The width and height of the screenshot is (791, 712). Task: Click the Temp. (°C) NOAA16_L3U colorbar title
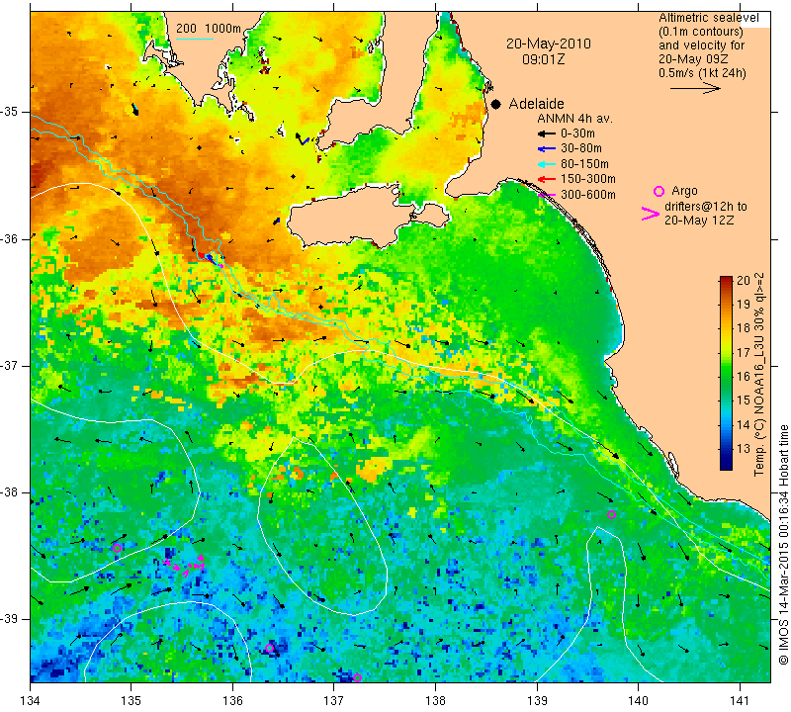(x=759, y=375)
